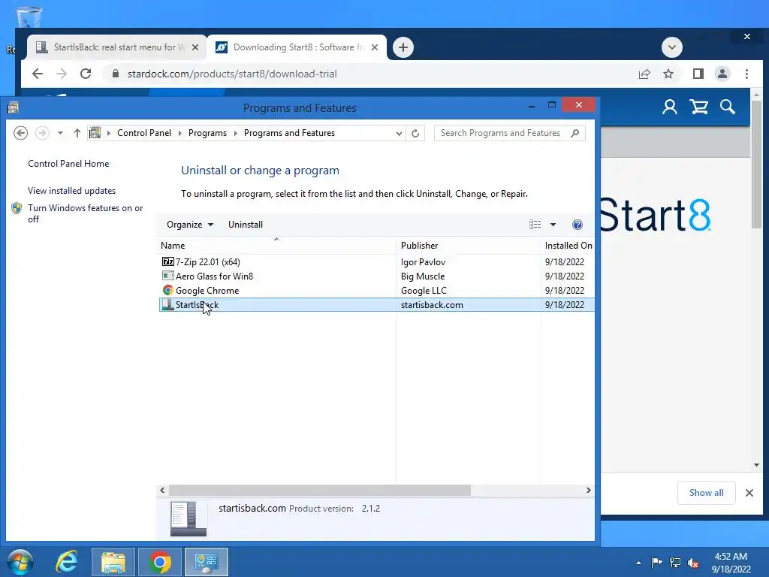Image resolution: width=769 pixels, height=577 pixels.
Task: Bookmark this page with the star icon
Action: coord(668,74)
